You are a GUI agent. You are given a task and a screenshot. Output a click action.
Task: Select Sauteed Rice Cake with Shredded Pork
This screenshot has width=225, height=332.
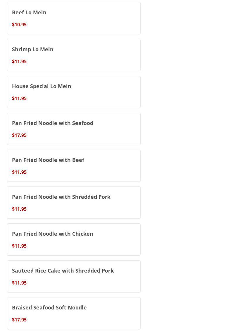63,271
